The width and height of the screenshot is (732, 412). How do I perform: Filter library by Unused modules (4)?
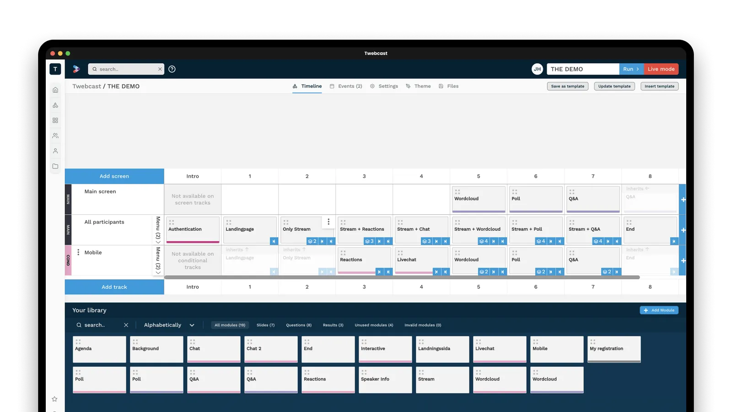click(x=374, y=325)
